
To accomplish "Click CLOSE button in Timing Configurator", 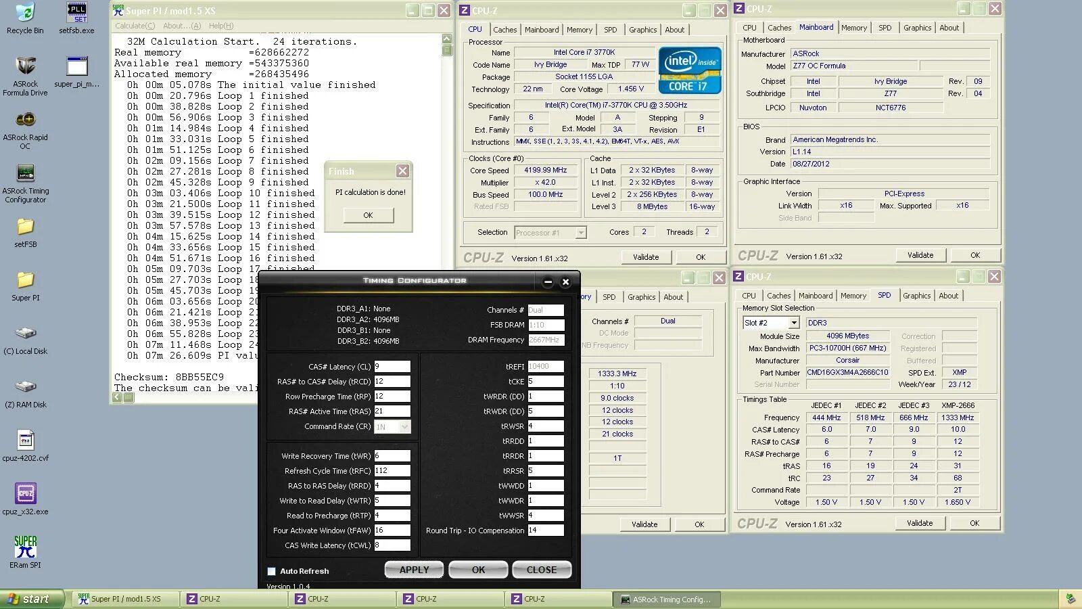I will pyautogui.click(x=542, y=570).
